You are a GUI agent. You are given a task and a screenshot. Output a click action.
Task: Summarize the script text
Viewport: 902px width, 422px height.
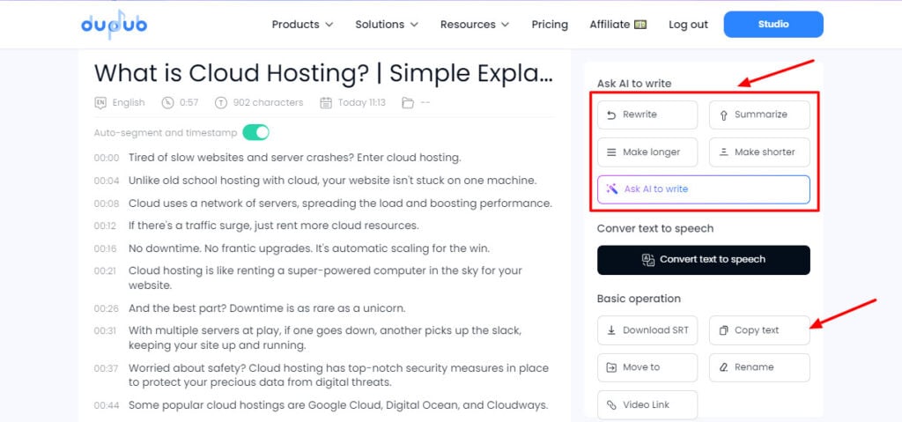758,115
